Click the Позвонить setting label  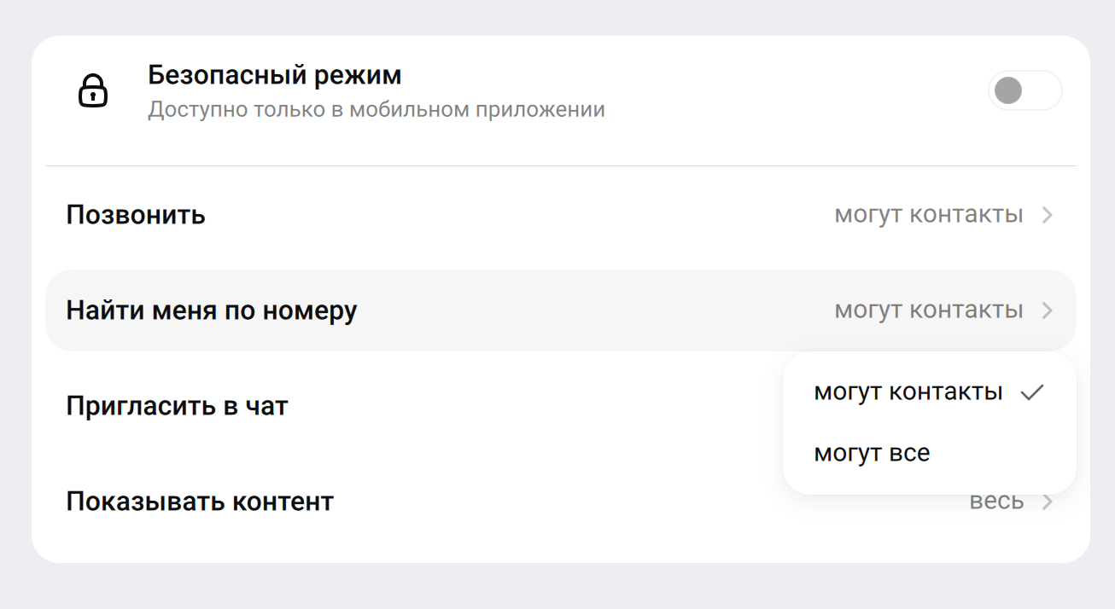(x=136, y=215)
